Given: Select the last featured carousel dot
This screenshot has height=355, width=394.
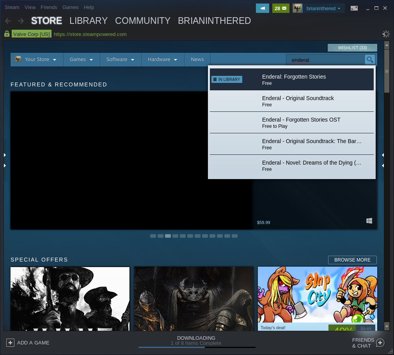Looking at the screenshot, I should point(234,236).
